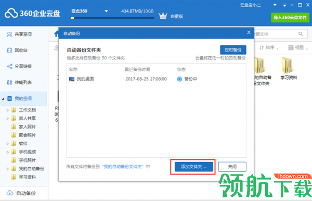Viewport: 312px width, 201px height.
Task: Open the 我的自动备份文件夹 link
Action: (x=123, y=167)
